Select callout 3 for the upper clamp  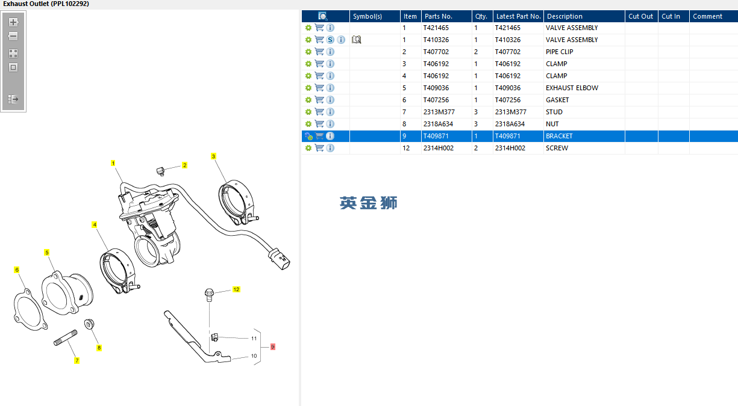click(x=213, y=156)
